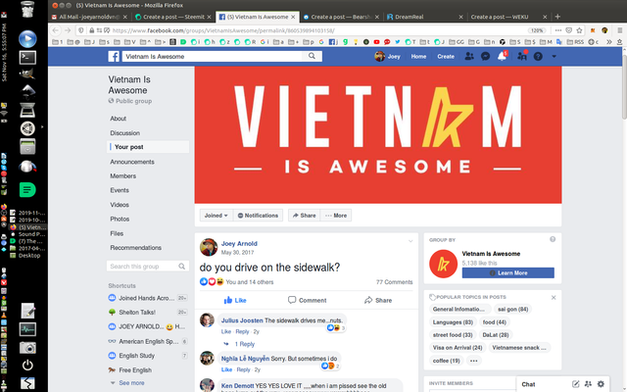
Task: Select Recommendations in group sidebar
Action: 135,248
